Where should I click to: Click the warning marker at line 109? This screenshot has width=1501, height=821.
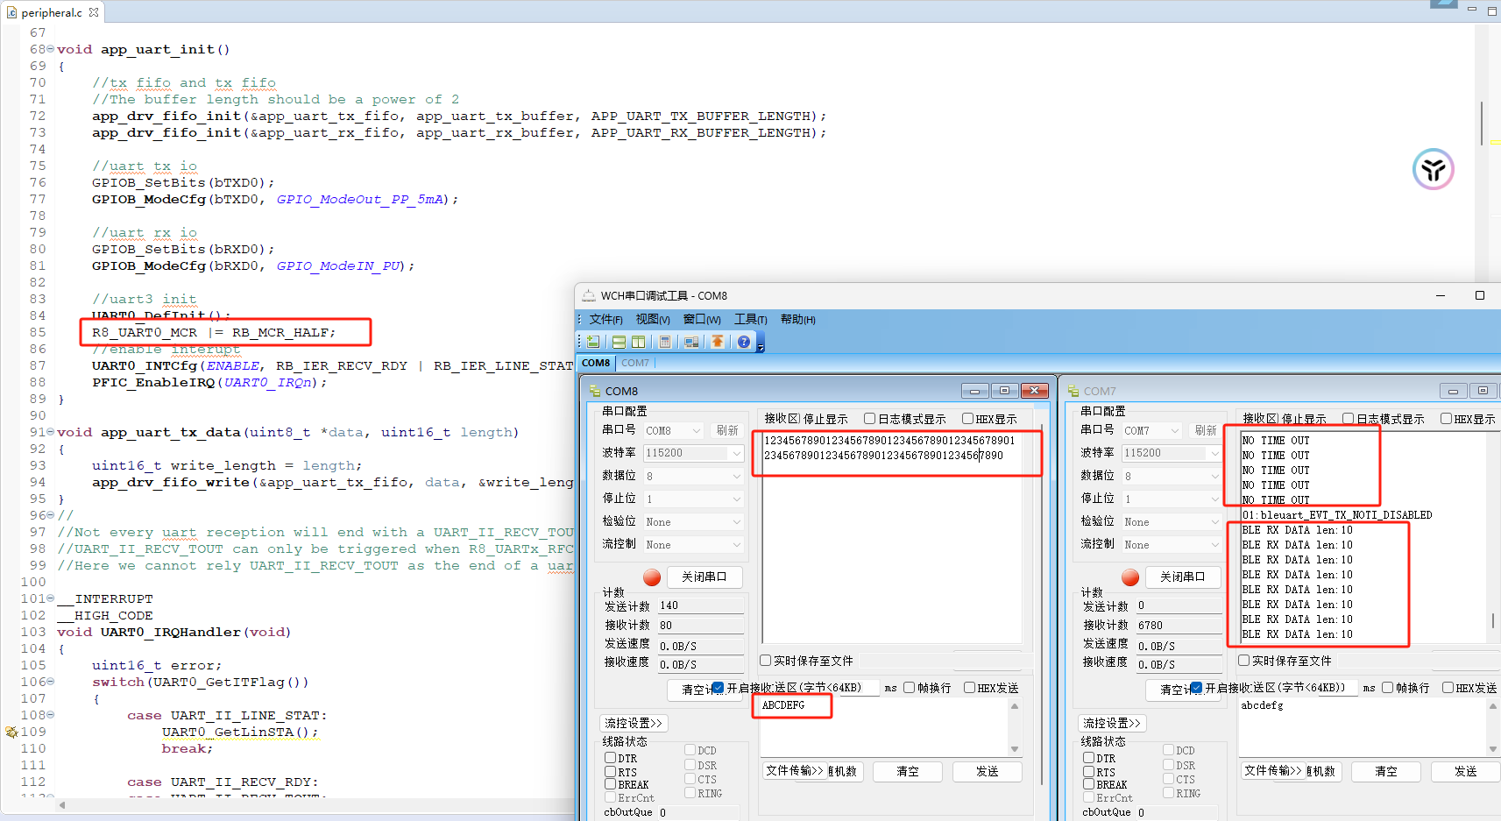tap(11, 732)
